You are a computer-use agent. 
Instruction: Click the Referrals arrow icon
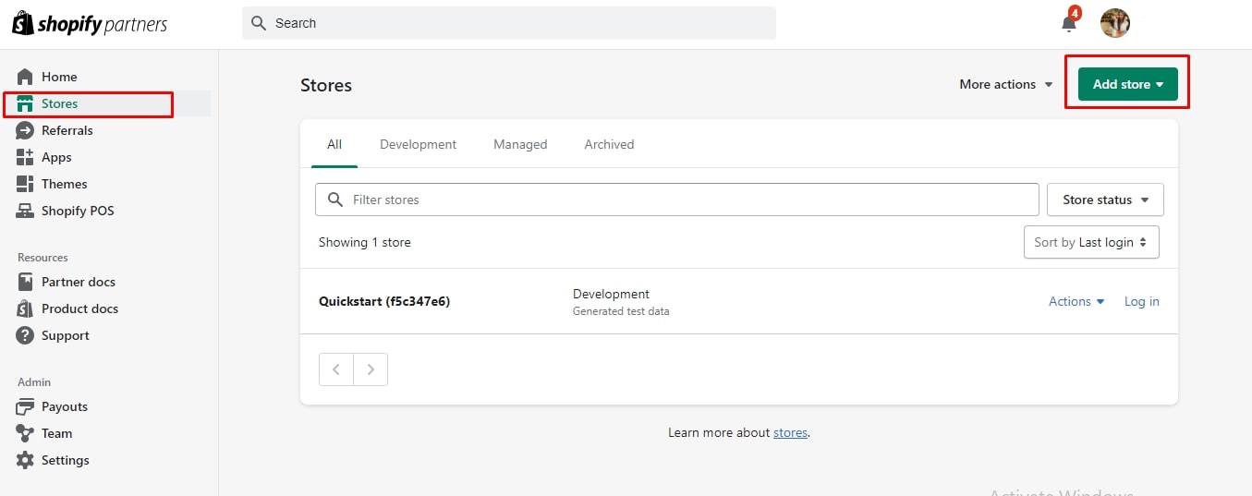tap(25, 130)
